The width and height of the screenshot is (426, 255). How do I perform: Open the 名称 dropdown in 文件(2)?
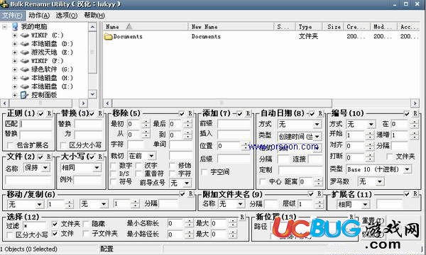(x=45, y=168)
